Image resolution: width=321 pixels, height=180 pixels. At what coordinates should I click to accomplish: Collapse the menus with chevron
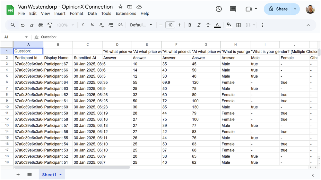point(308,25)
